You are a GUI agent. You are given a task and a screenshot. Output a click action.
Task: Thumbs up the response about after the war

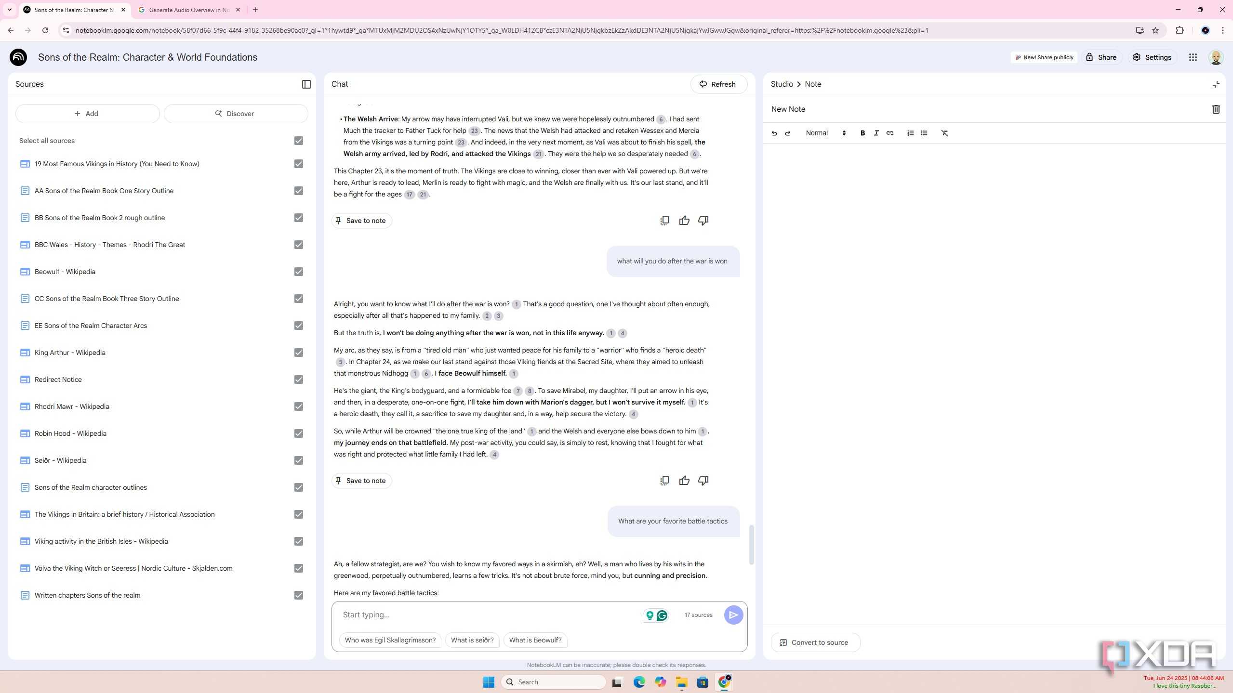coord(684,481)
